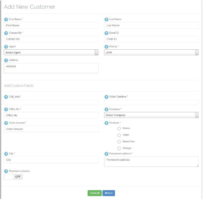The width and height of the screenshot is (203, 200).
Task: Open the Select Company dropdown
Action: (151, 115)
